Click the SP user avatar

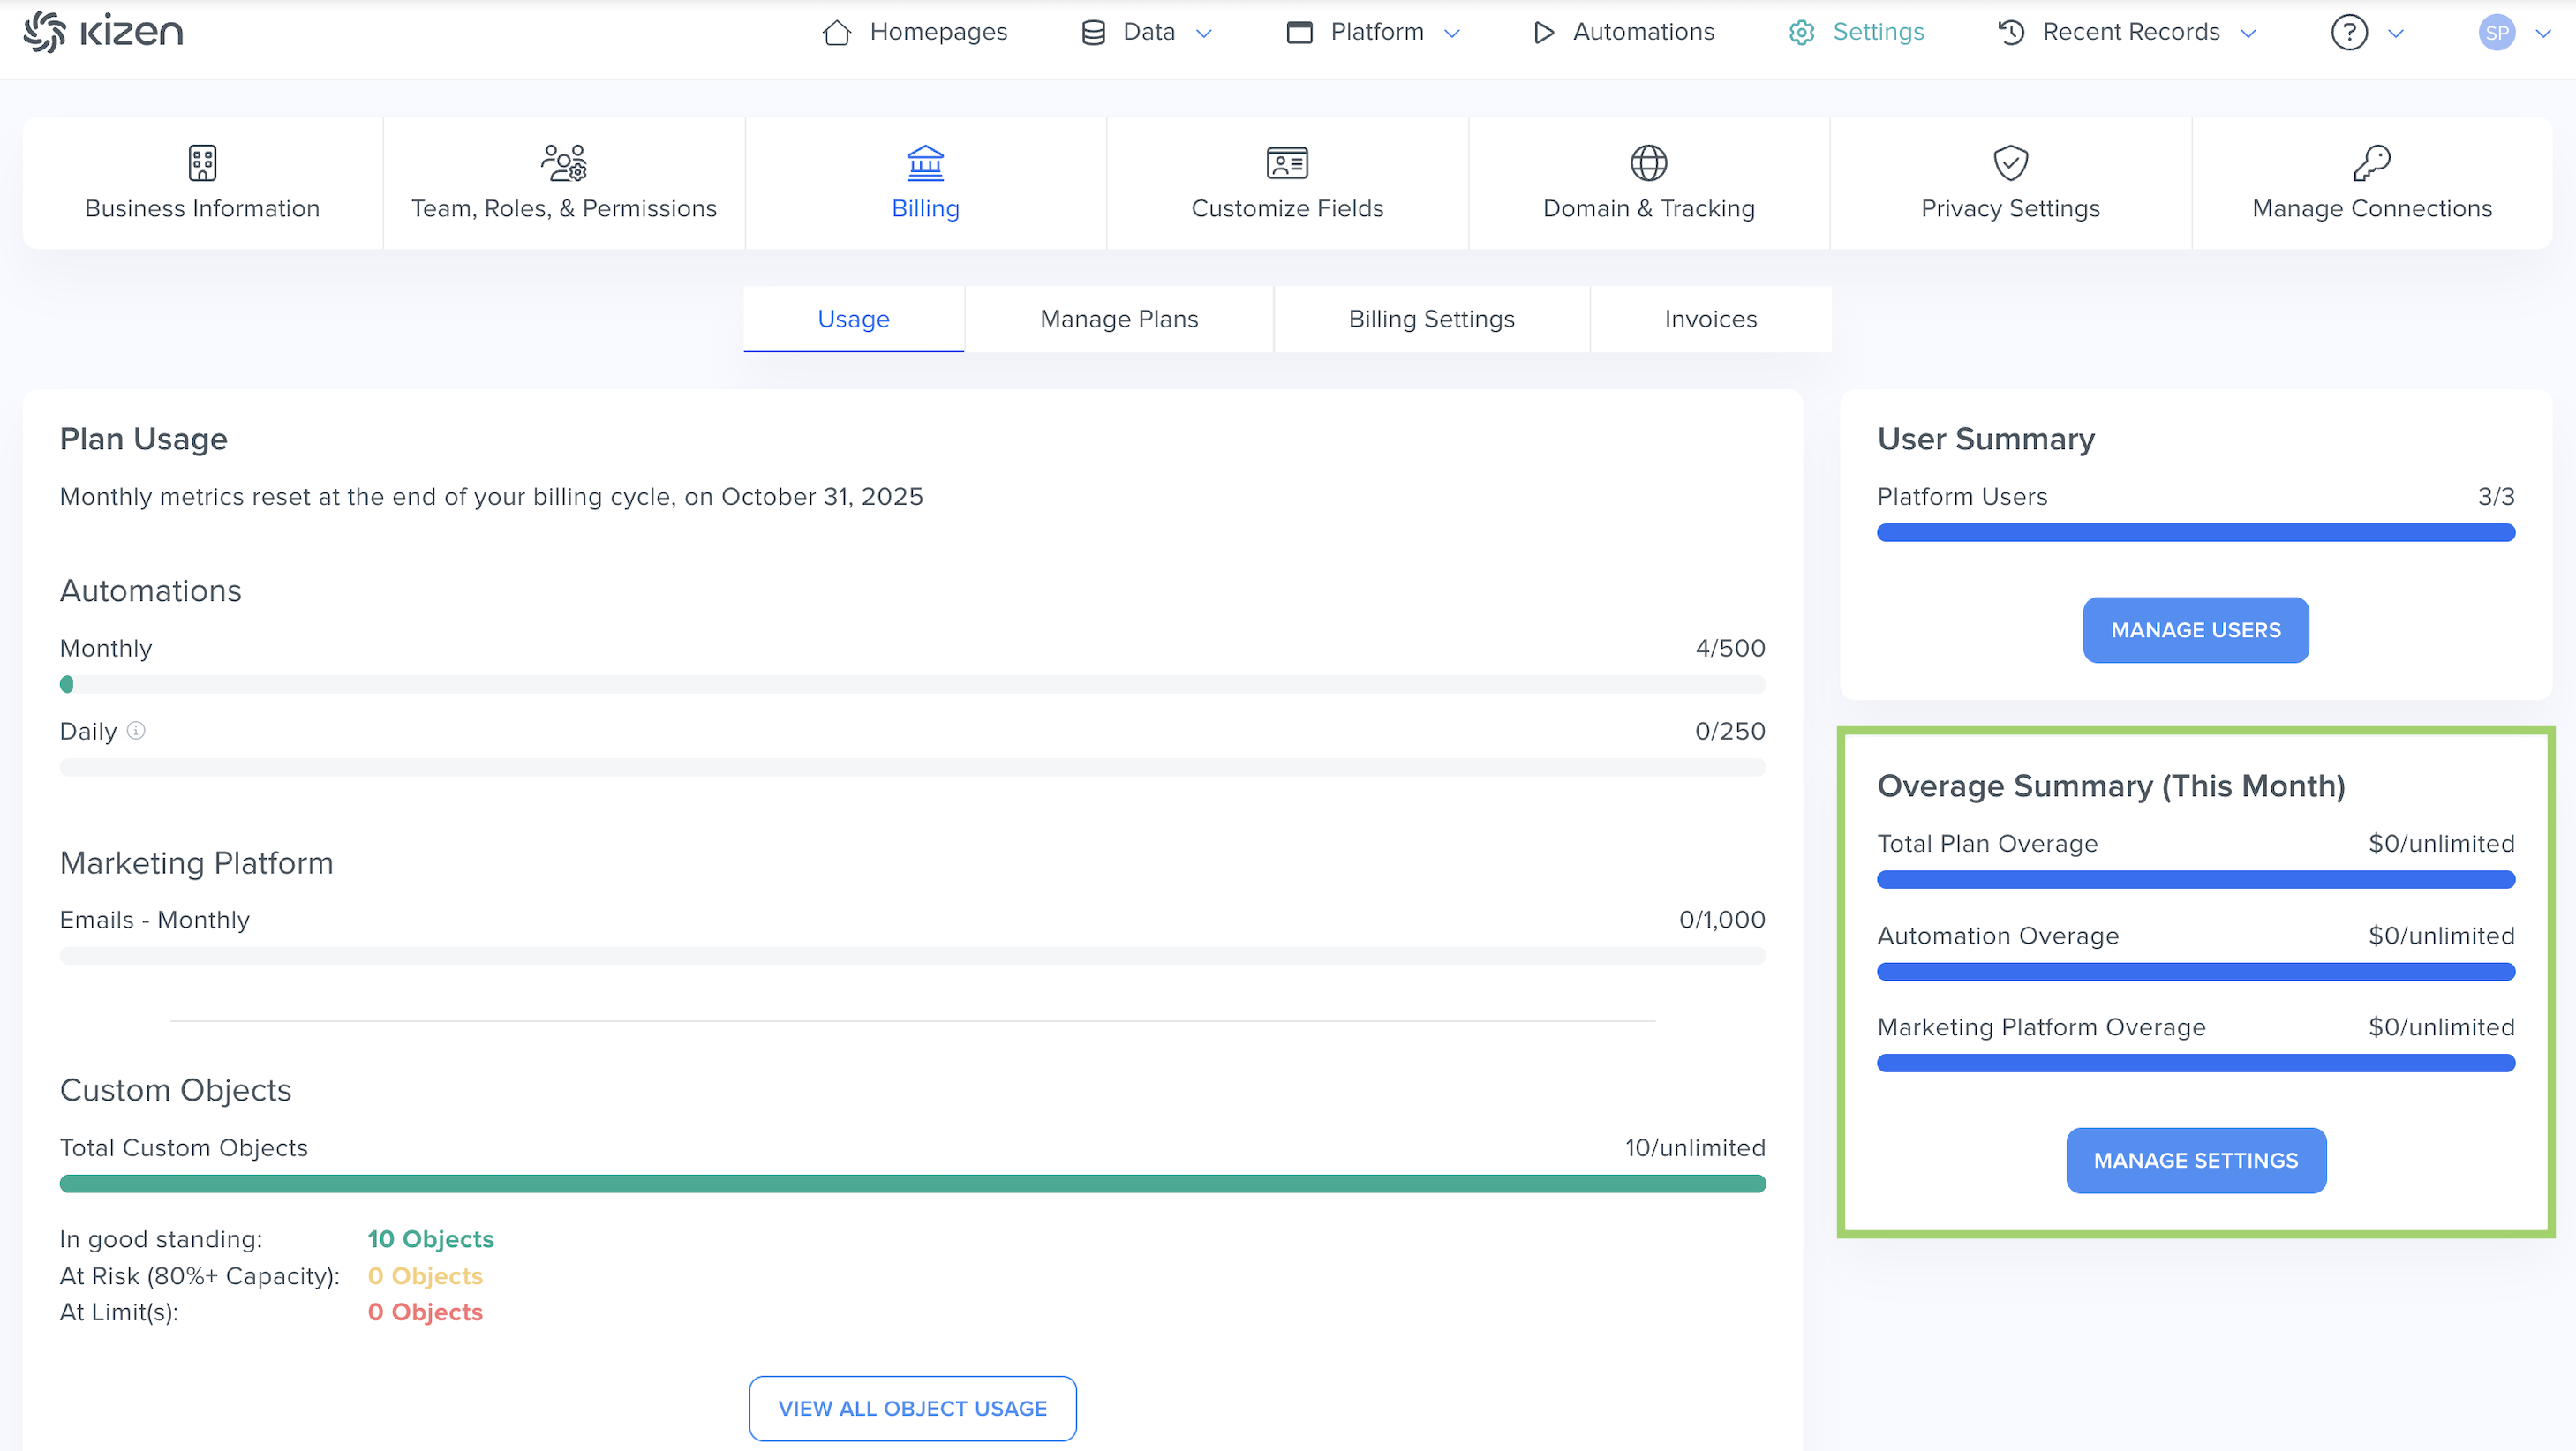(2496, 32)
